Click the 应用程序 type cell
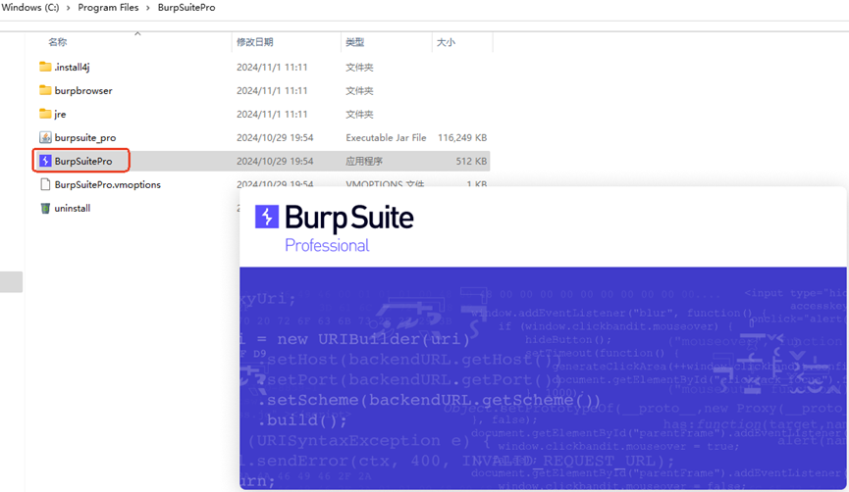849x492 pixels. point(364,161)
